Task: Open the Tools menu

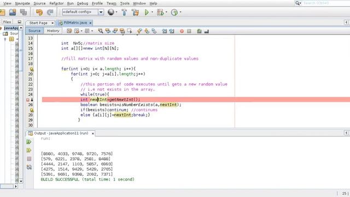Action: [x=125, y=3]
